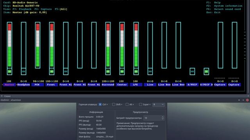250x140 pixels.
Task: Toggle the S/PDIF D switch box
Action: coord(206,72)
